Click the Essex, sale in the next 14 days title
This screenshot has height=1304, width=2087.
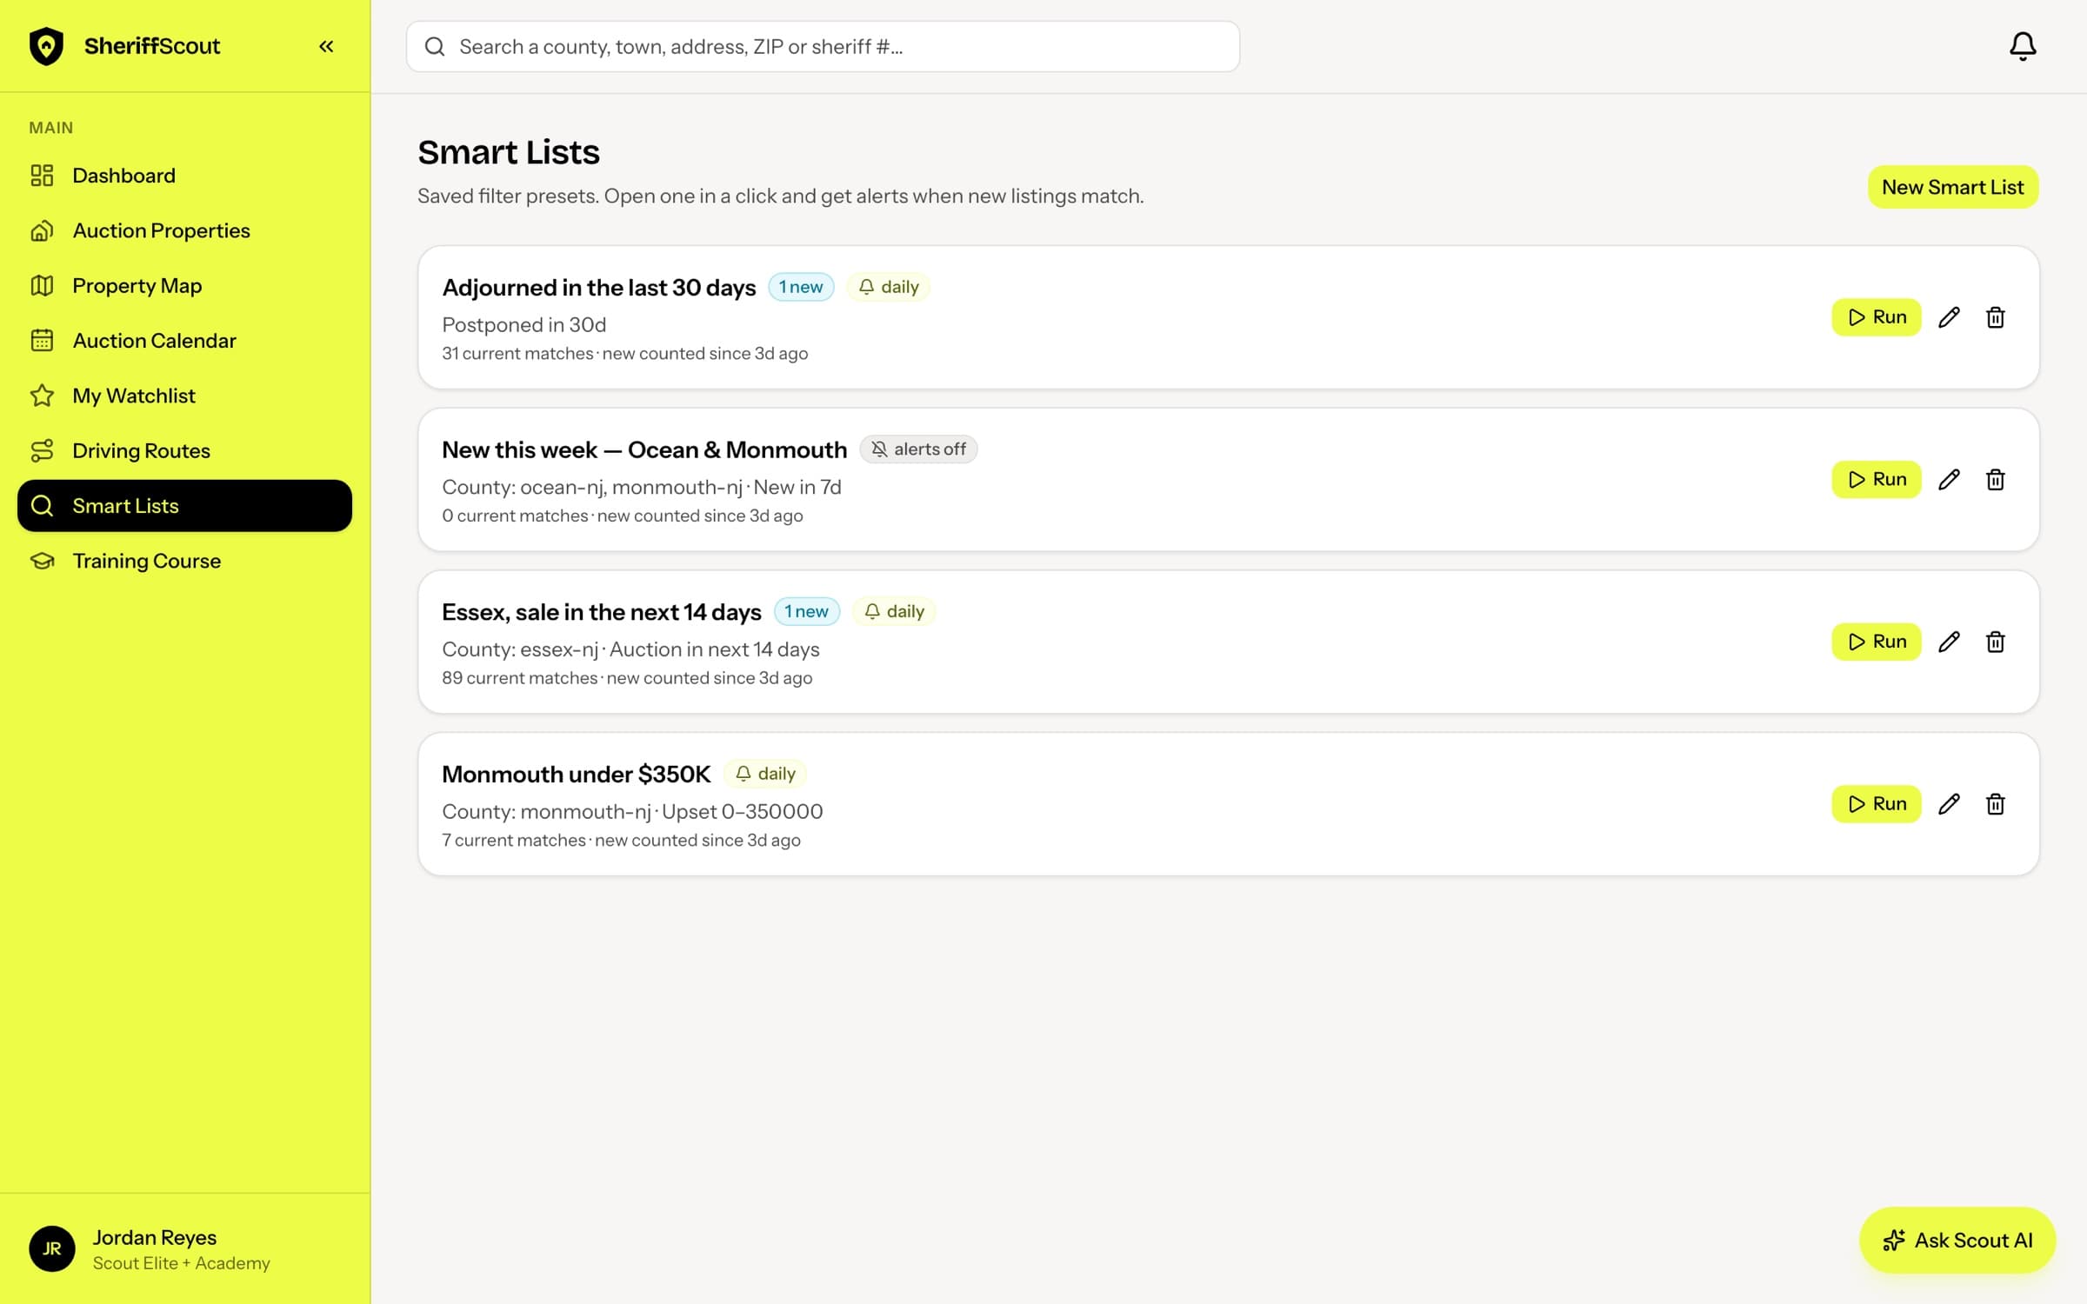pyautogui.click(x=601, y=612)
